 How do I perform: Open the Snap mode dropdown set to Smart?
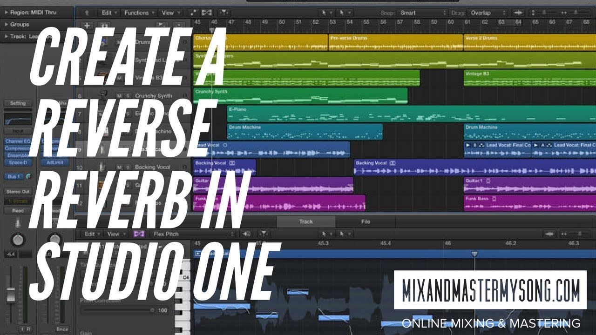point(423,13)
